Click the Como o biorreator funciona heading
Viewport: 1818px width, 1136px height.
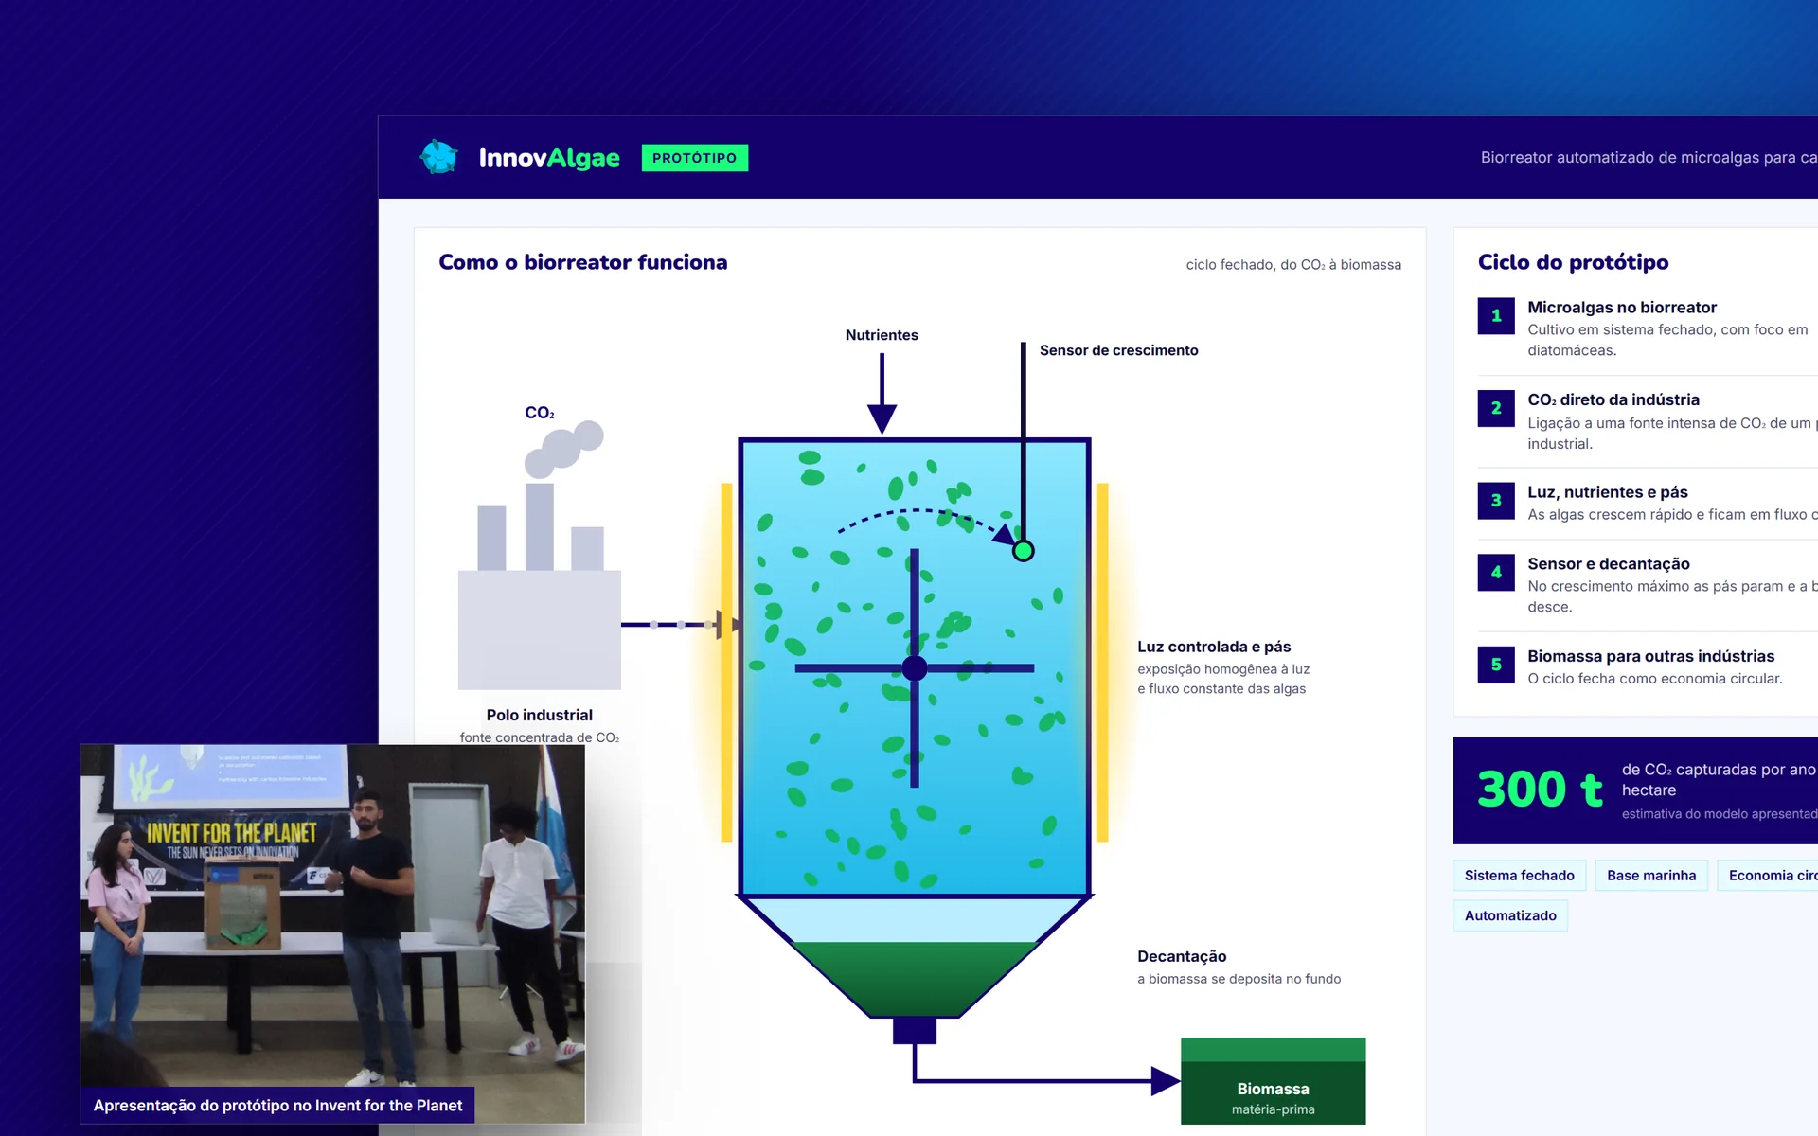tap(582, 262)
